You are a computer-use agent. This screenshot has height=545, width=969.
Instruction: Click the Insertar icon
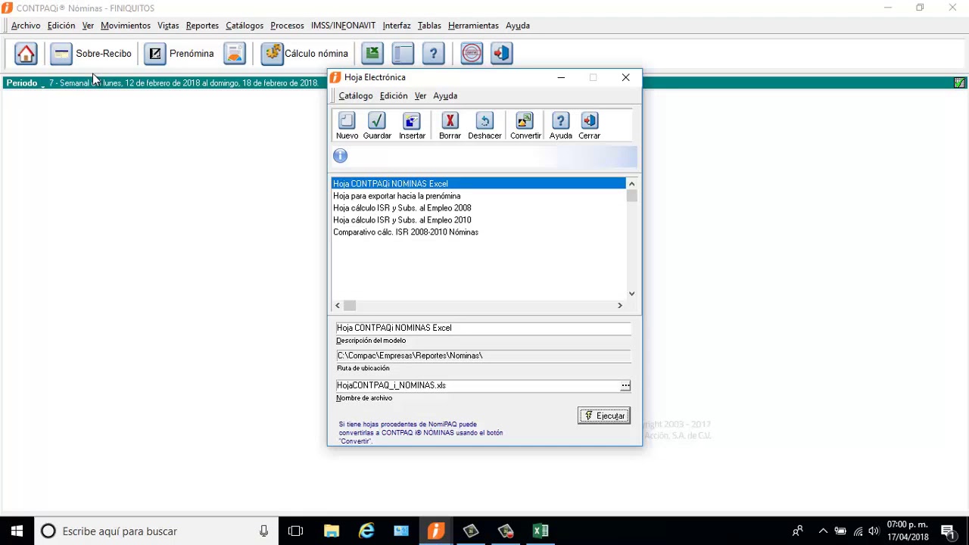pos(412,126)
